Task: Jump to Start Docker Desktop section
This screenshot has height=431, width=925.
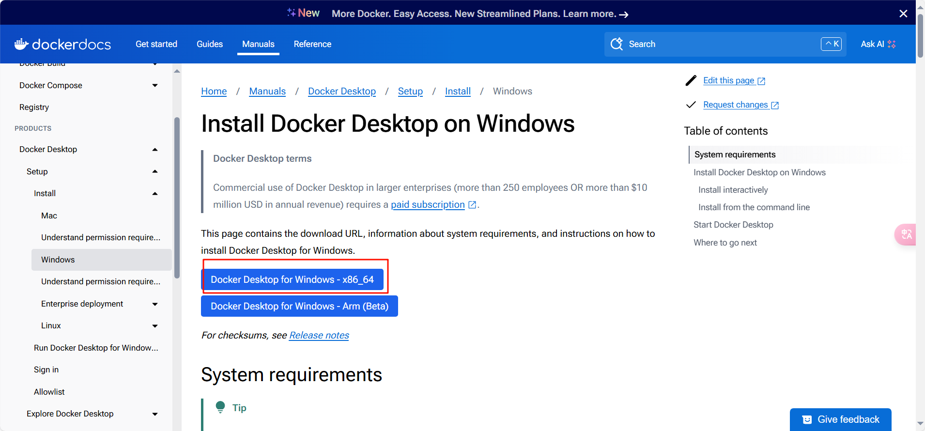Action: tap(733, 225)
